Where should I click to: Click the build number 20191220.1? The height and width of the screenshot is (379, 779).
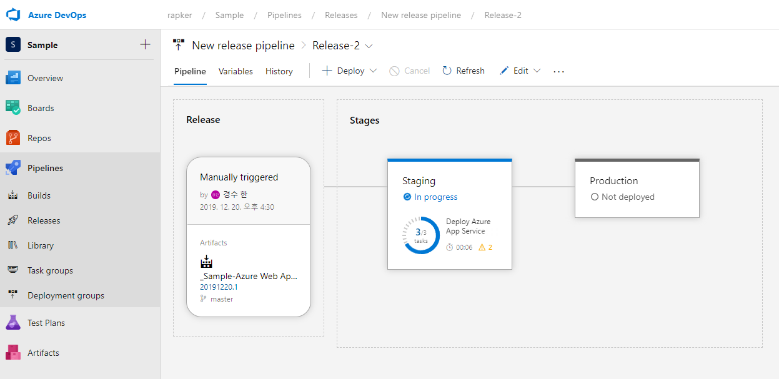(219, 287)
